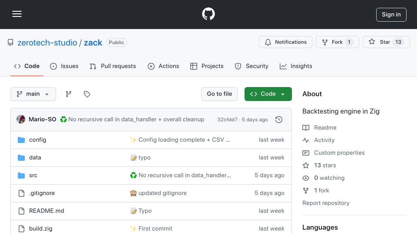The height and width of the screenshot is (234, 417).
Task: Switch to the Issues tab
Action: pyautogui.click(x=64, y=66)
